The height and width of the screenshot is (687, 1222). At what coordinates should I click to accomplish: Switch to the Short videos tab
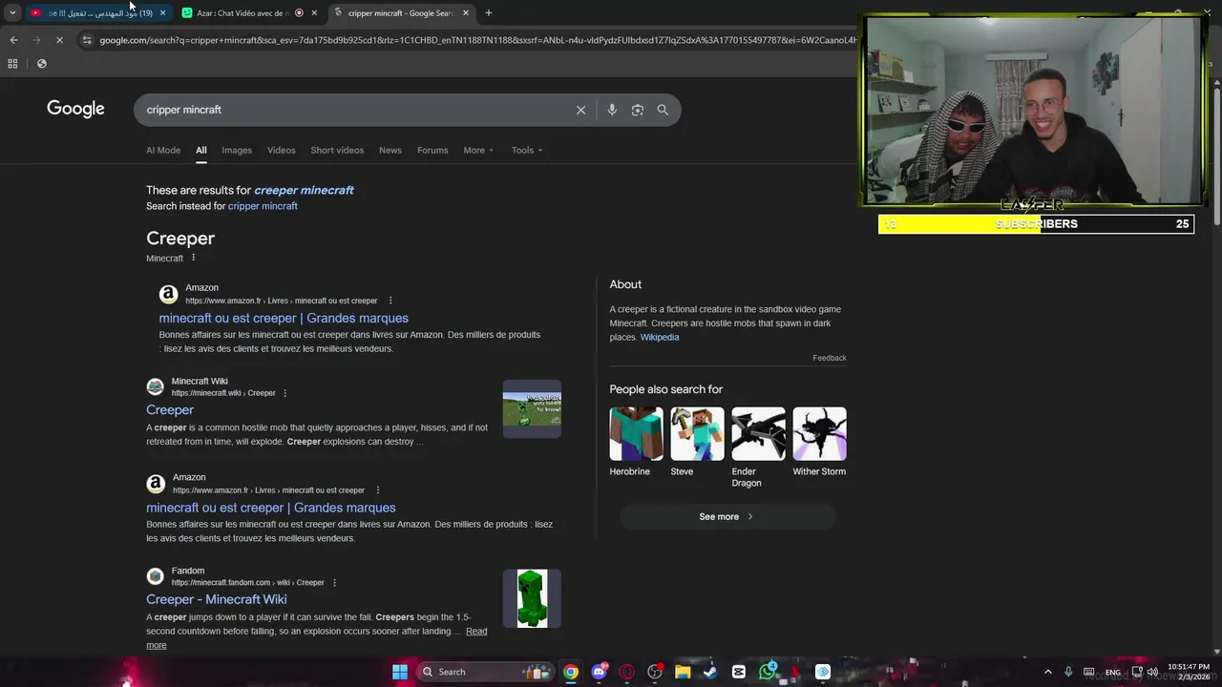coord(337,150)
